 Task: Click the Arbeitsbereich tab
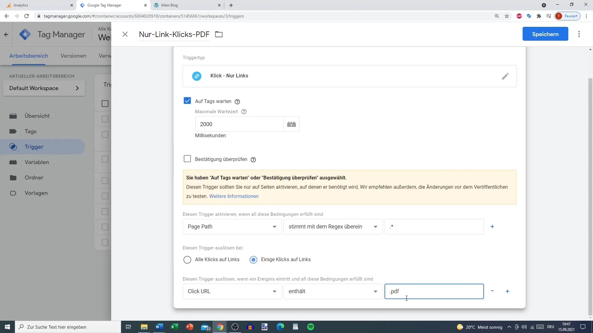(29, 55)
